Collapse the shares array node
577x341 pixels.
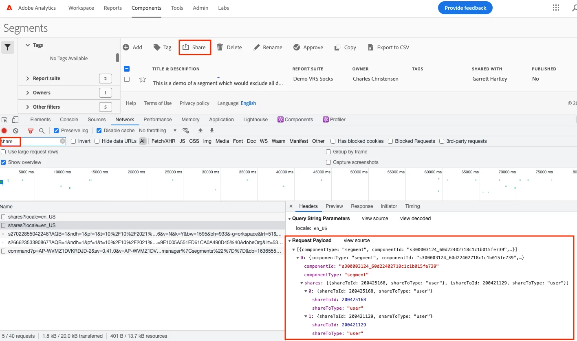coord(302,283)
